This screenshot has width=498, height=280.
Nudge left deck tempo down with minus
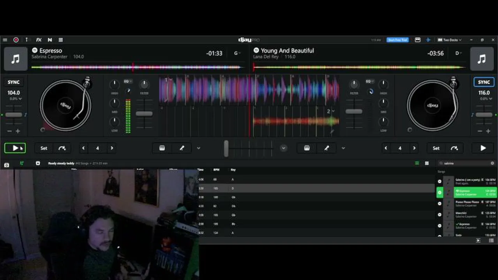pyautogui.click(x=9, y=131)
